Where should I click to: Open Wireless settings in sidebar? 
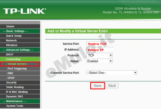(20, 45)
